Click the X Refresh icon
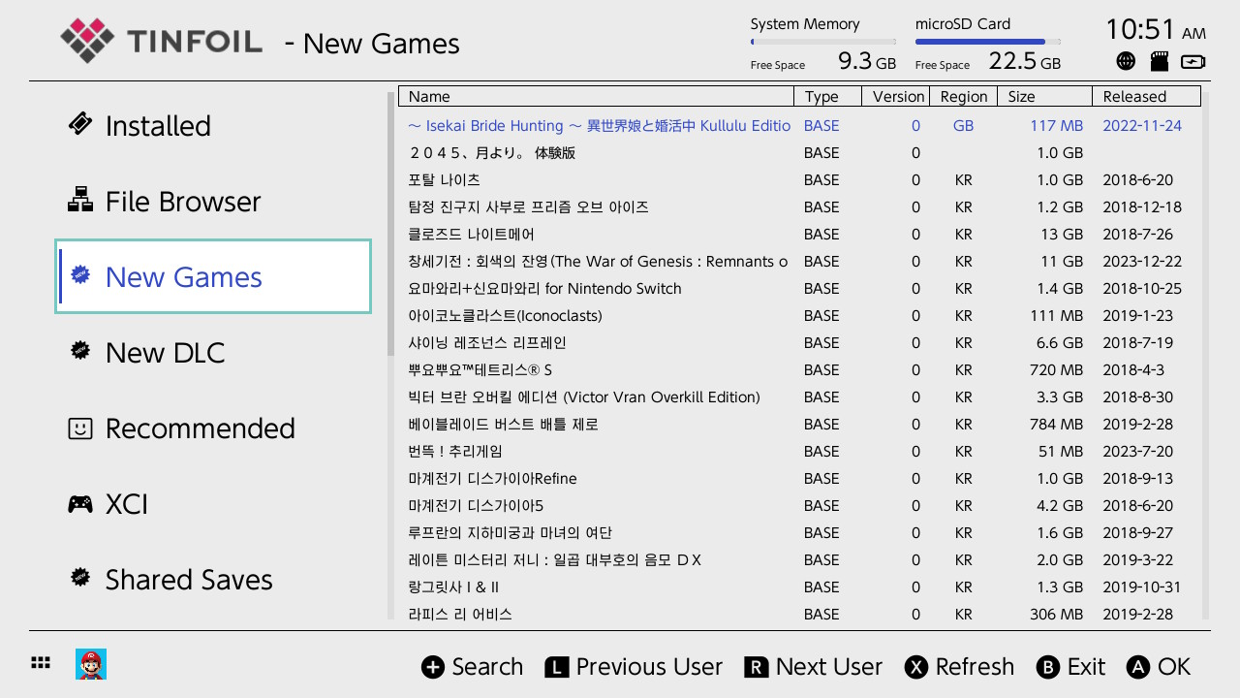This screenshot has width=1240, height=698. 916,667
